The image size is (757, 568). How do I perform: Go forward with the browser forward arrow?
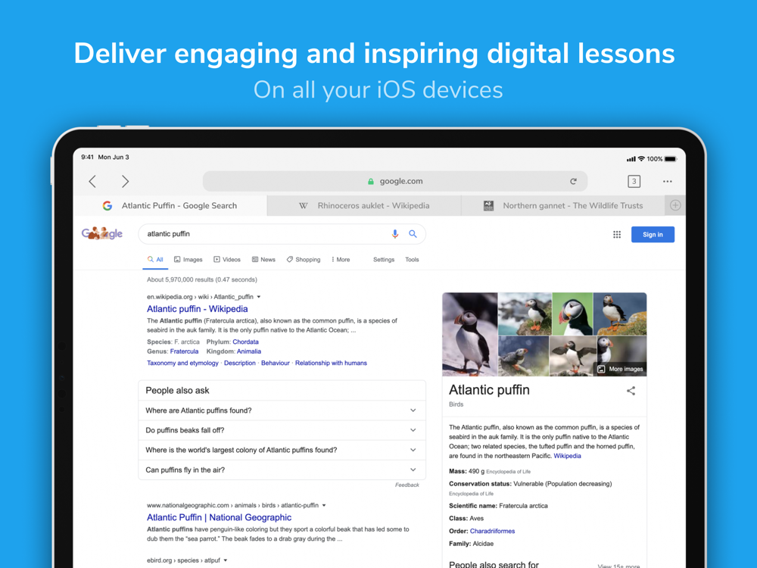(125, 182)
